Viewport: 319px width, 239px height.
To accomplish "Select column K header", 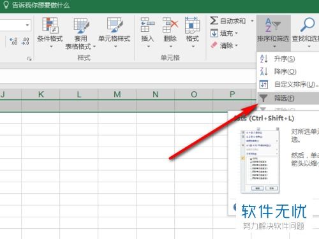I will (41, 94).
